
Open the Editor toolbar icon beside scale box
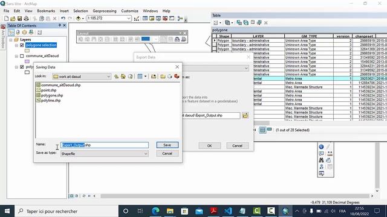point(137,19)
